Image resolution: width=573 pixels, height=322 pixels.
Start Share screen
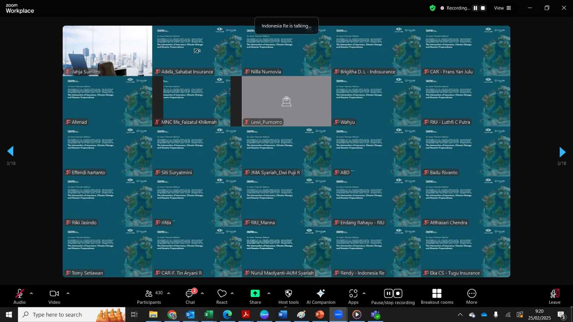coord(255,297)
